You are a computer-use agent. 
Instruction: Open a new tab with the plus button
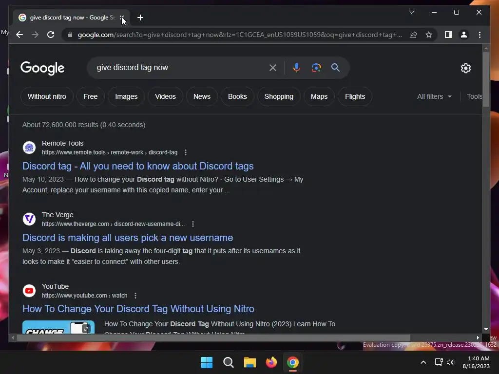click(140, 18)
